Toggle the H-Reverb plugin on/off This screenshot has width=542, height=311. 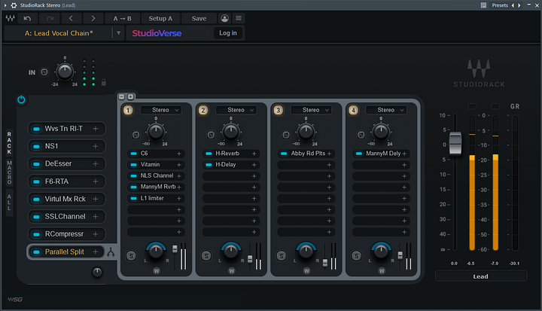click(x=209, y=154)
